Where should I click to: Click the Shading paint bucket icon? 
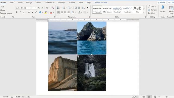[79, 12]
